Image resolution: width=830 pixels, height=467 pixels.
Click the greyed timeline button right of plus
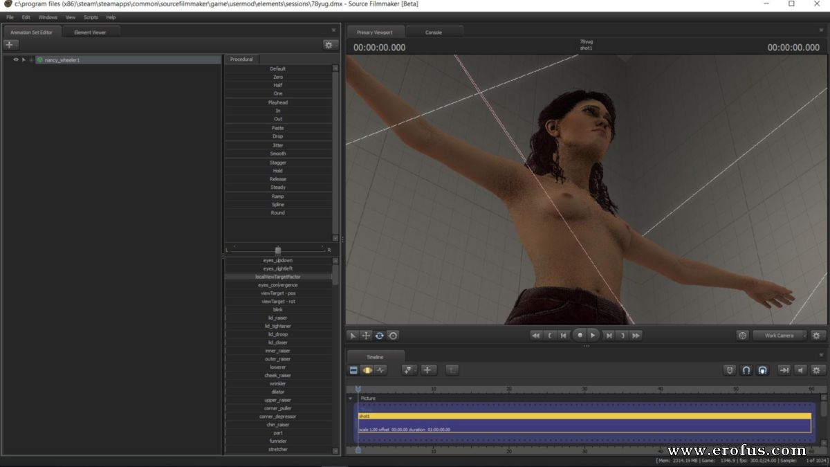coord(452,370)
